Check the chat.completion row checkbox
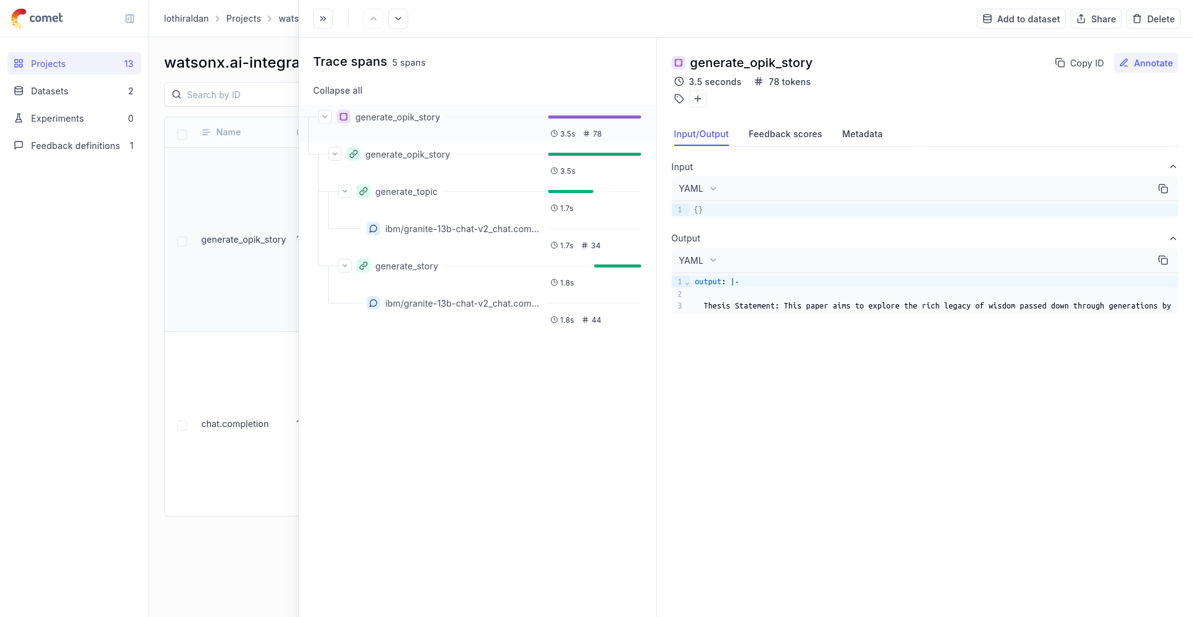The width and height of the screenshot is (1193, 617). point(182,425)
